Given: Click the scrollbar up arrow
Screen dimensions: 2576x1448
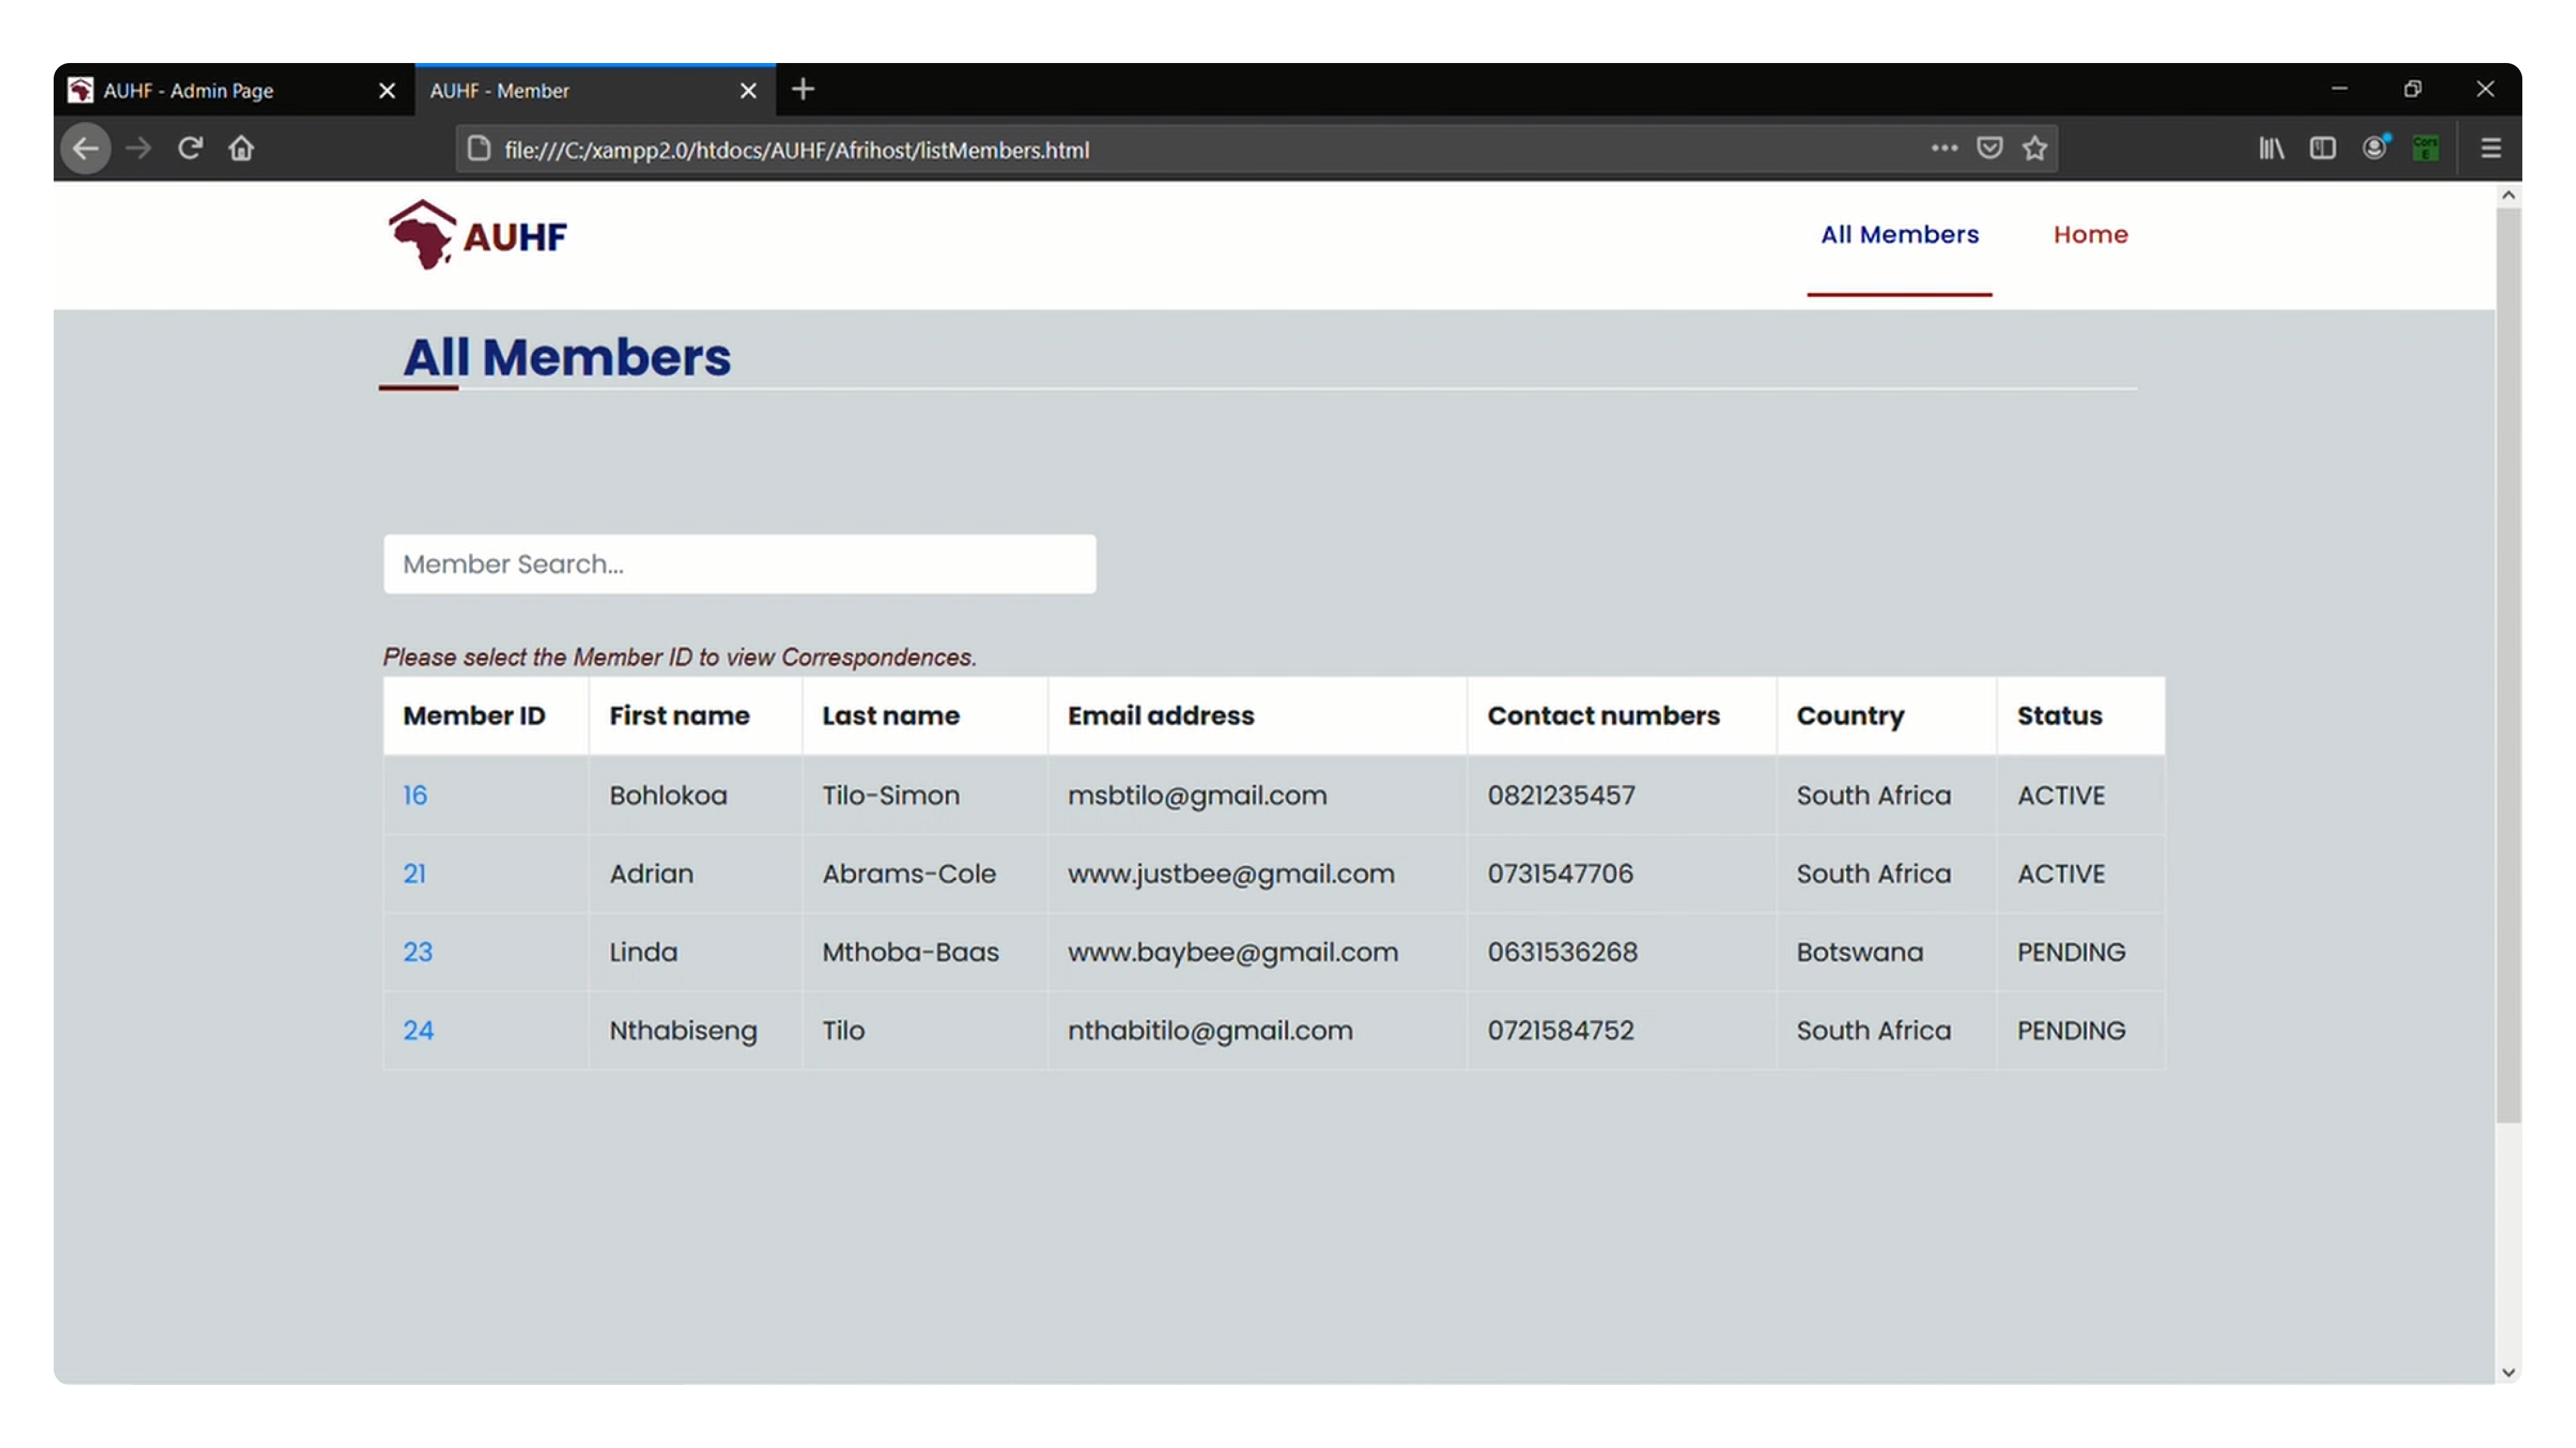Looking at the screenshot, I should (x=2507, y=196).
